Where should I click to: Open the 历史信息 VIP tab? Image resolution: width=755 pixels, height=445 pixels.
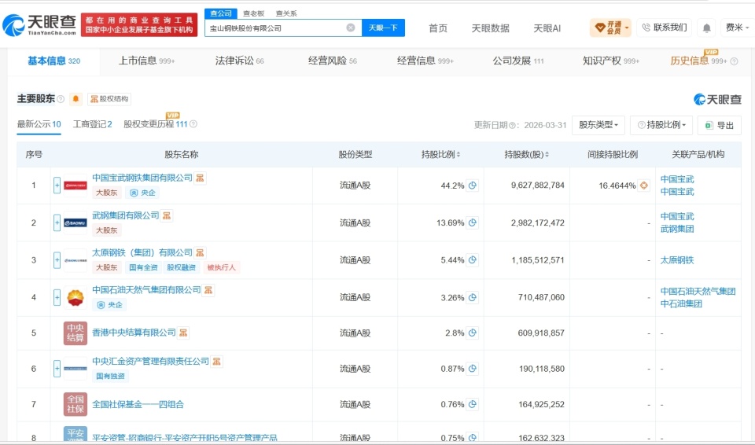point(698,61)
